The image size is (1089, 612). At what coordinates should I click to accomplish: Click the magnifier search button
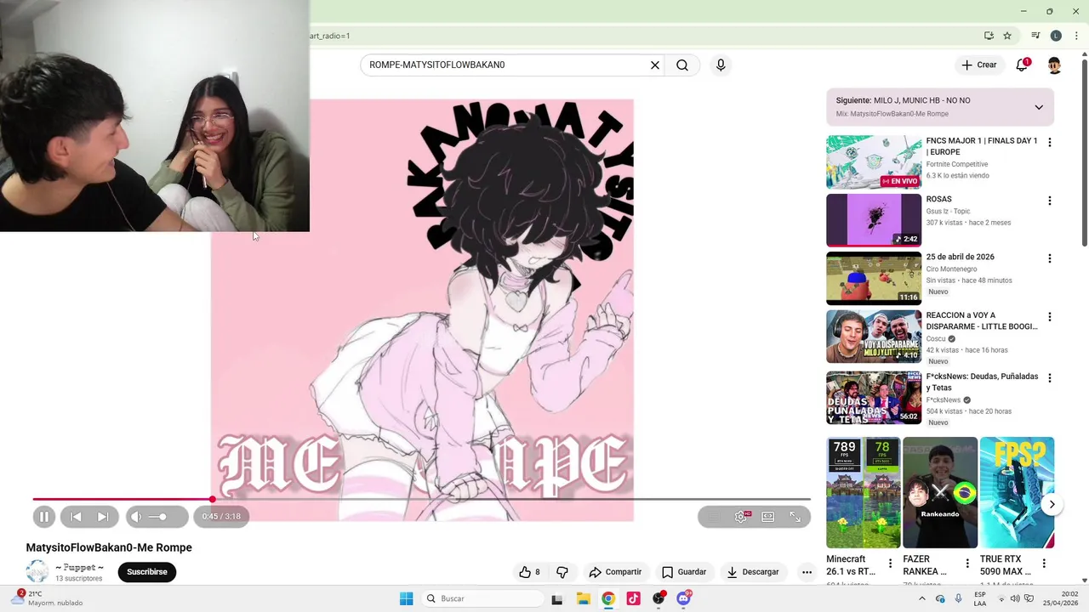tap(682, 65)
